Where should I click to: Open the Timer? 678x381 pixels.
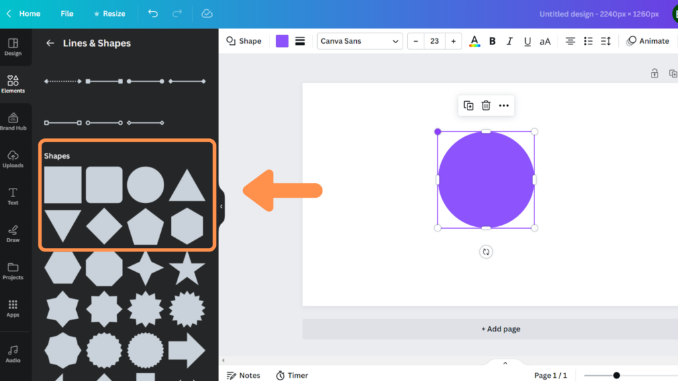click(292, 376)
